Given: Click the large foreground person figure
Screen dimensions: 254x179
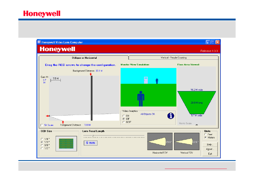Looking at the screenshot, I should click(x=141, y=99).
